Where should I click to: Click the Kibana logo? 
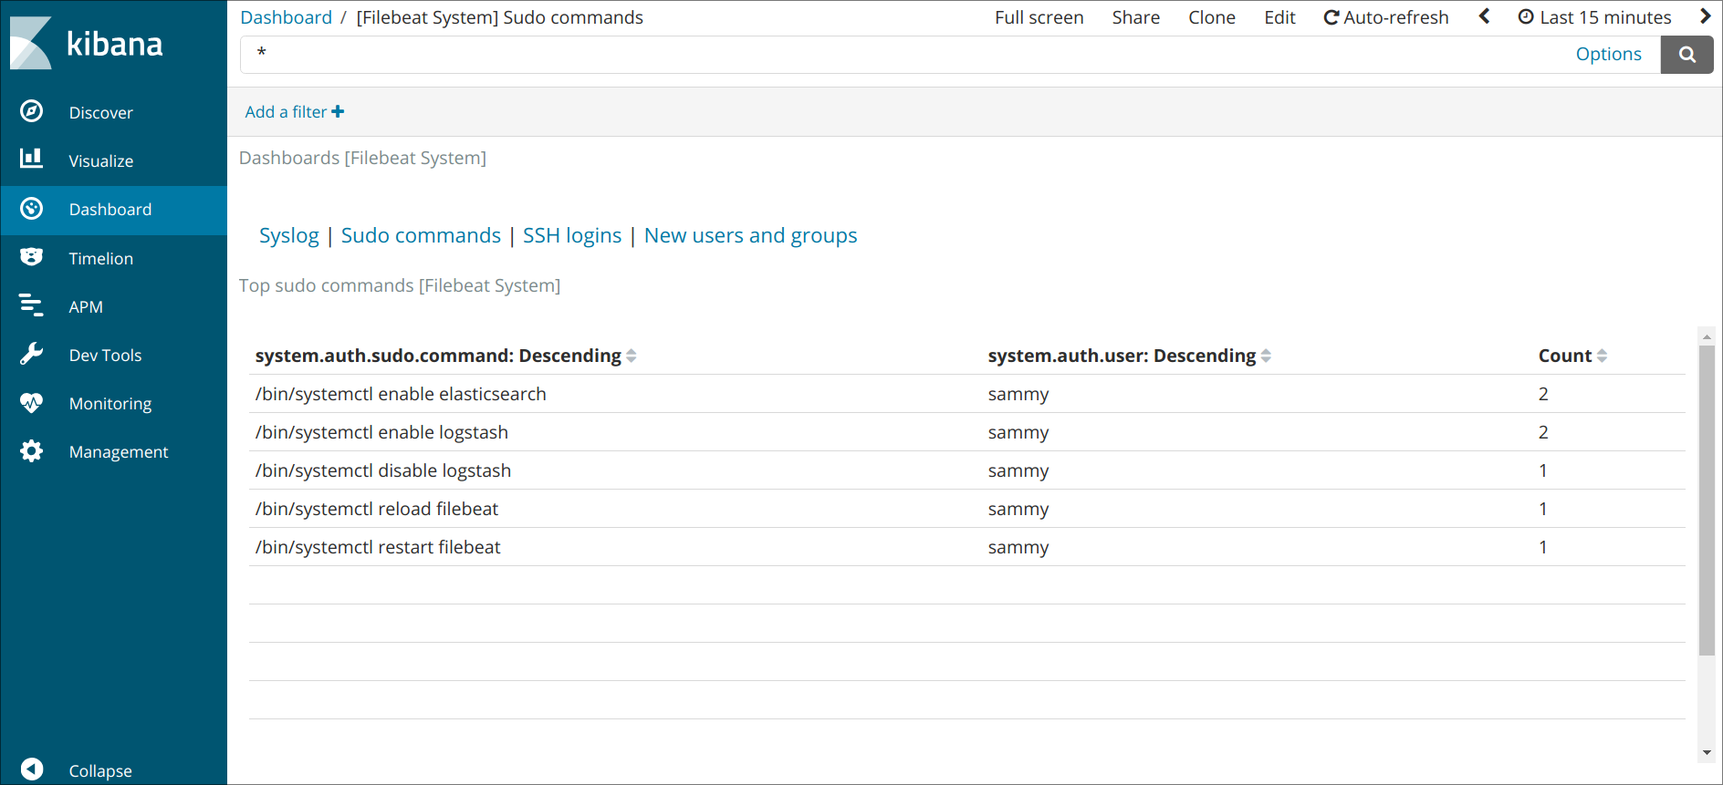[x=87, y=43]
